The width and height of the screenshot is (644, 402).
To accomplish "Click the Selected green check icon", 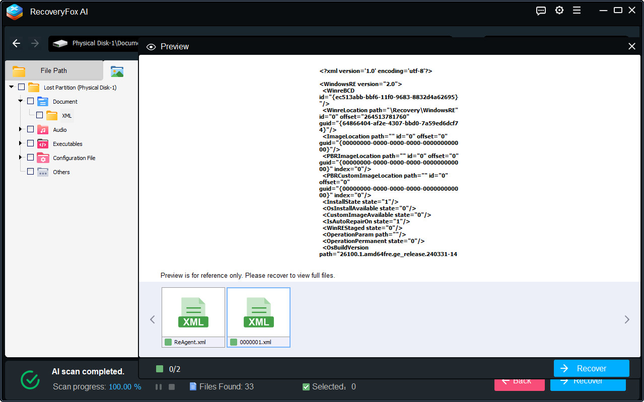I will (x=306, y=387).
